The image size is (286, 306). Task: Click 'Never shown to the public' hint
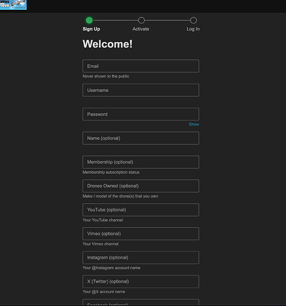(106, 76)
